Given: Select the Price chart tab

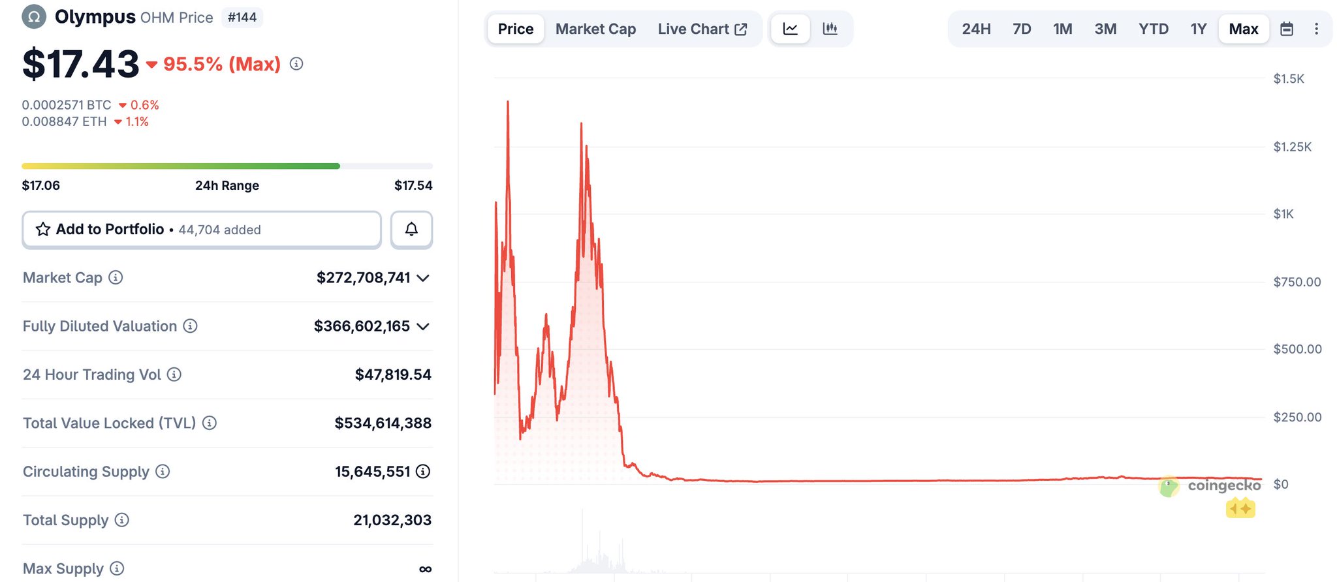Looking at the screenshot, I should tap(516, 29).
